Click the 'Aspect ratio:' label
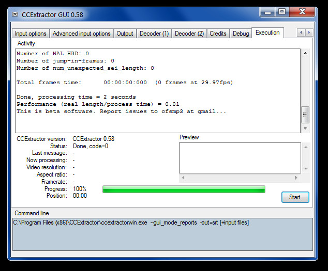This screenshot has width=328, height=271. [52, 174]
